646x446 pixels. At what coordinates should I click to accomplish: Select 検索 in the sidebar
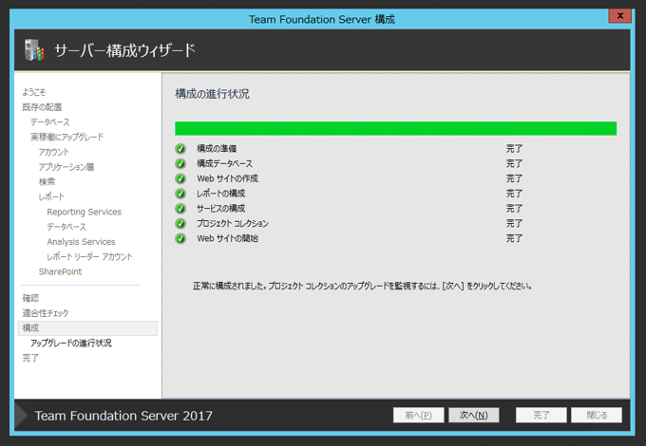[47, 182]
